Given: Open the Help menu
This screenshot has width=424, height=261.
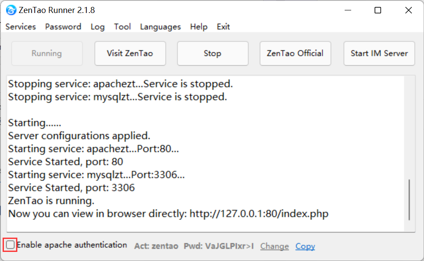Looking at the screenshot, I should click(199, 27).
